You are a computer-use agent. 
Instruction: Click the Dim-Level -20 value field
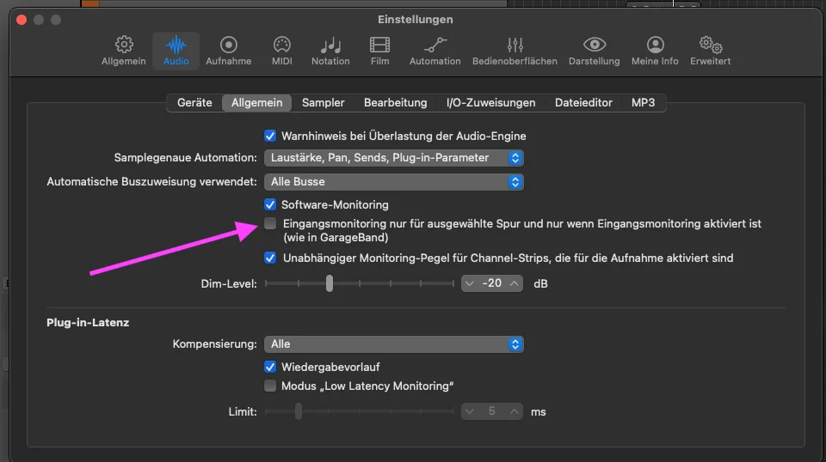click(x=492, y=283)
